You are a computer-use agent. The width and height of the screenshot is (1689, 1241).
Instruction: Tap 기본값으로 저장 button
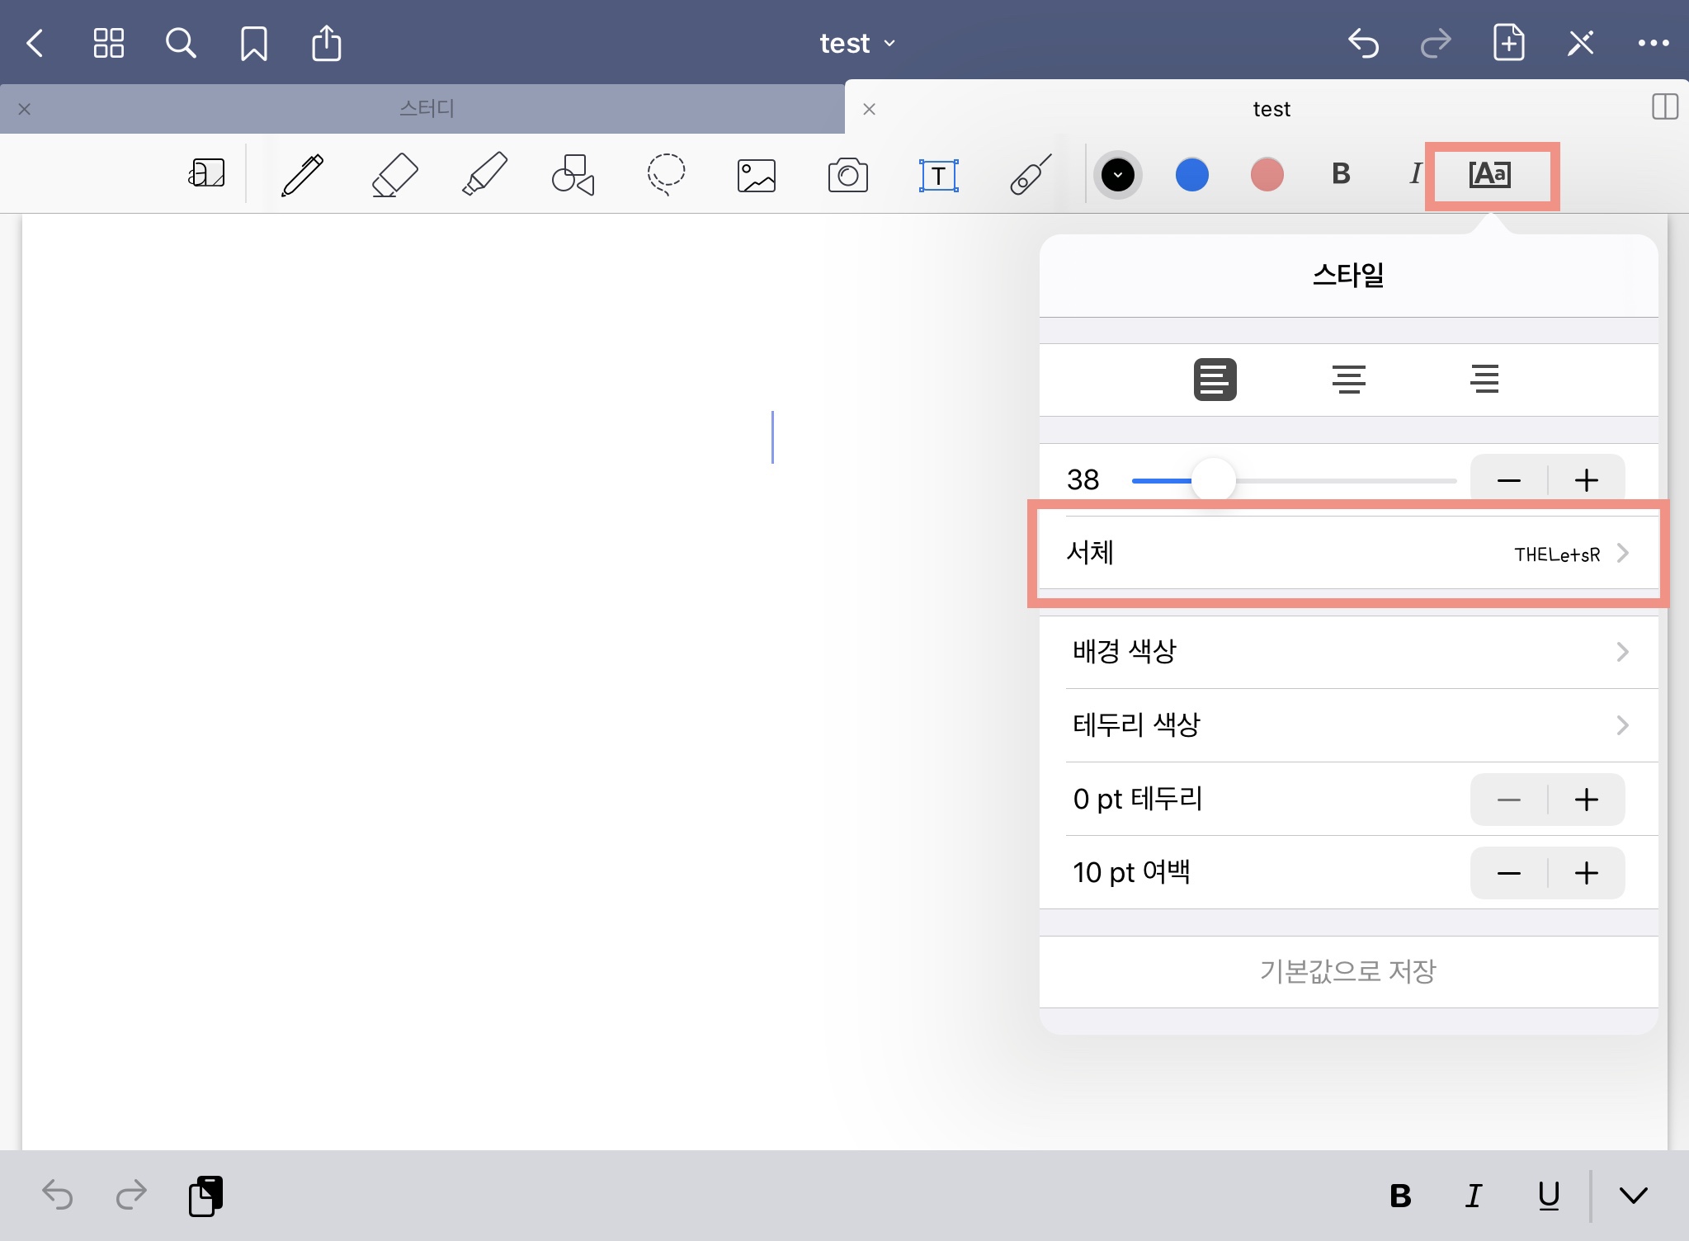[x=1348, y=971]
